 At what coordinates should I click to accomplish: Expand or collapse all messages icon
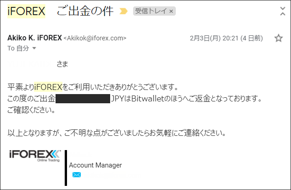pyautogui.click(x=283, y=11)
